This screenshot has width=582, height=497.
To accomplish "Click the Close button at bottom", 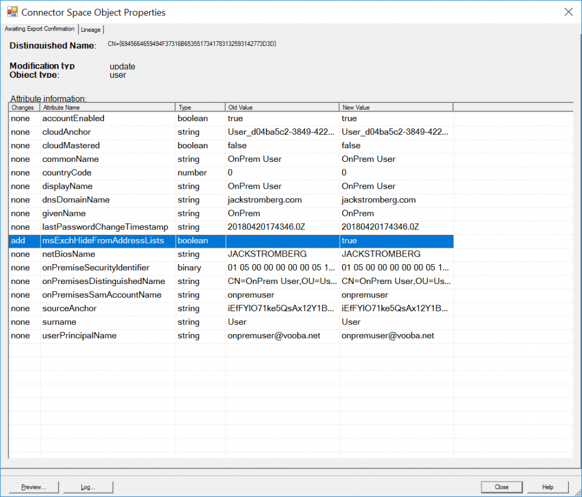I will tap(501, 487).
